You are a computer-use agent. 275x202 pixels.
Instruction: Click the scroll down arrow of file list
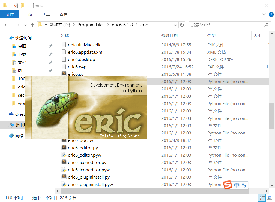[x=272, y=185]
